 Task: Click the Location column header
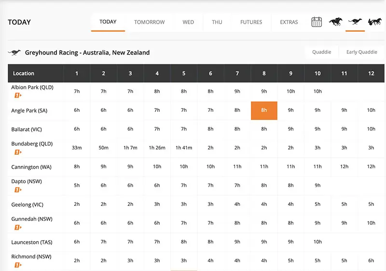[x=35, y=73]
